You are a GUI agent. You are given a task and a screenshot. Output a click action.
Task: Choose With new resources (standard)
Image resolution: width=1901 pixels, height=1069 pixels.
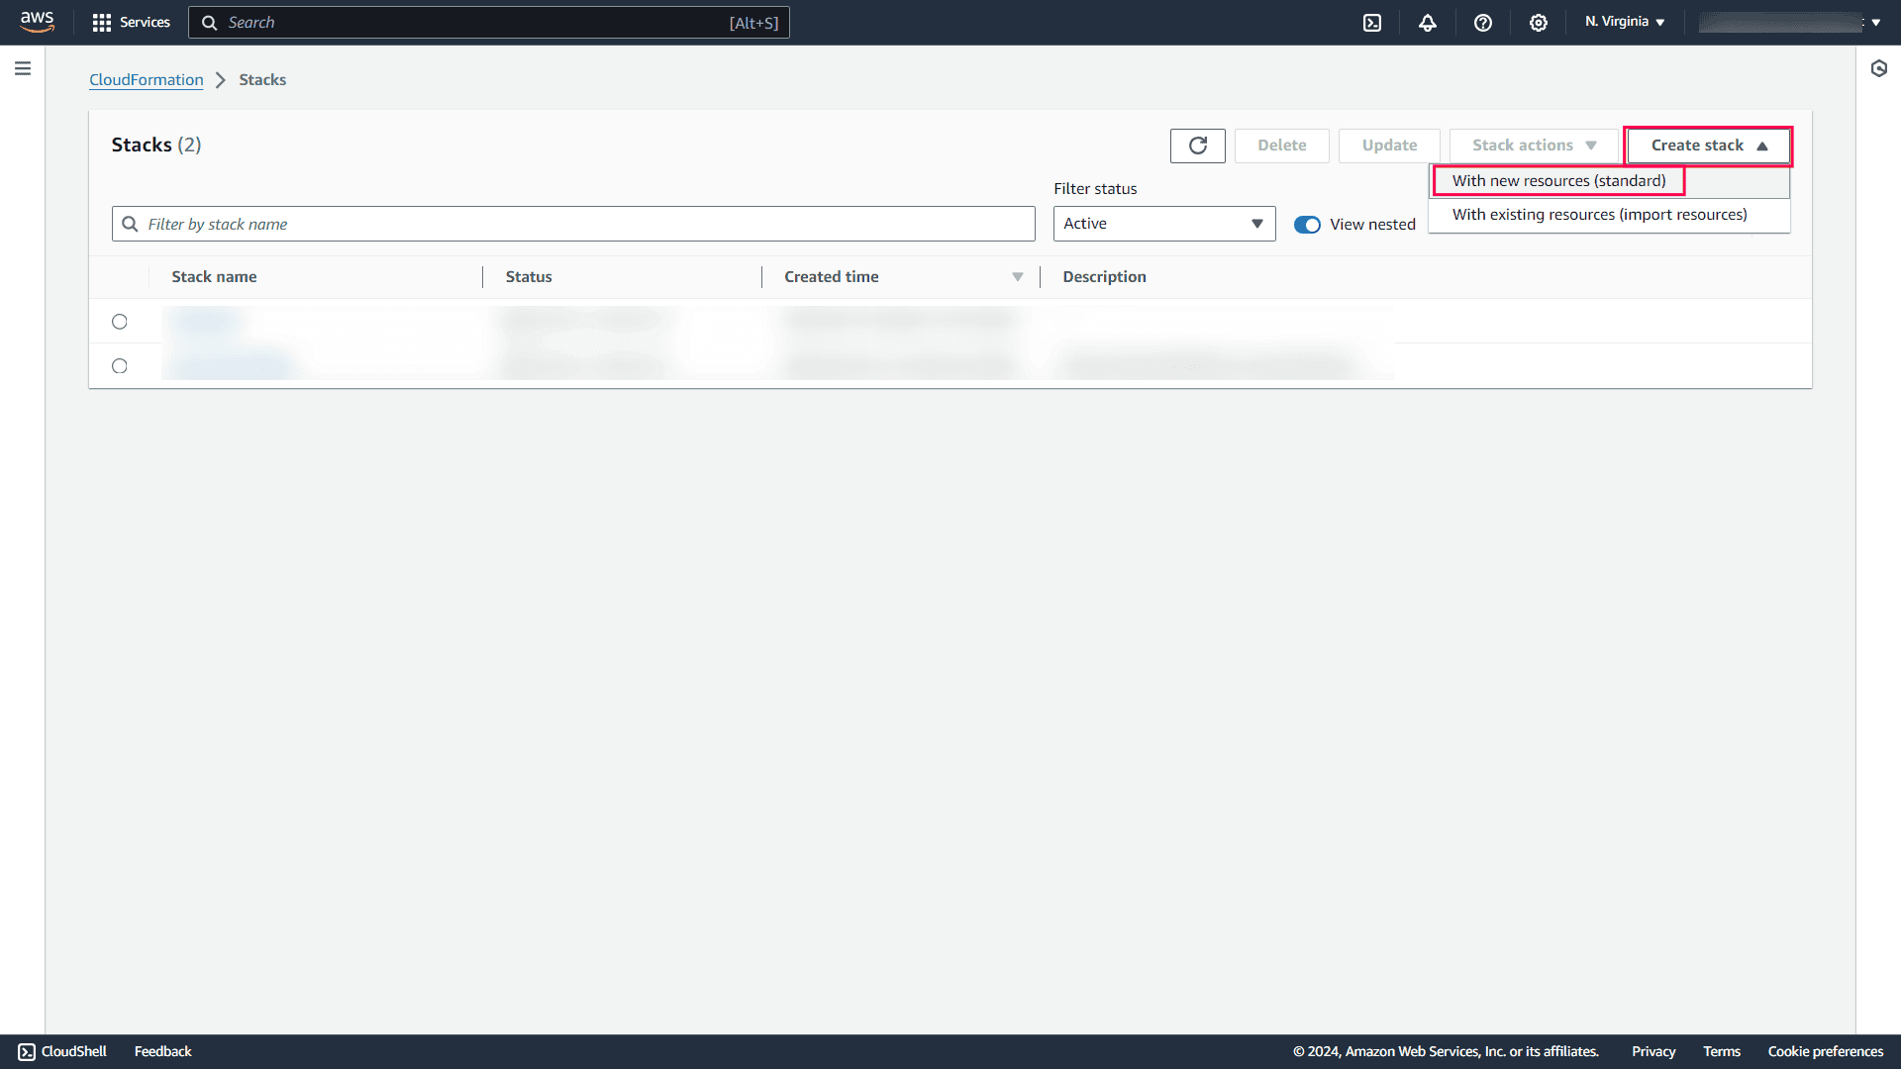[x=1558, y=180]
